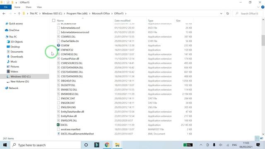Image resolution: width=265 pixels, height=149 pixels.
Task: Open the Network icon in sidebar
Action: [x=7, y=88]
